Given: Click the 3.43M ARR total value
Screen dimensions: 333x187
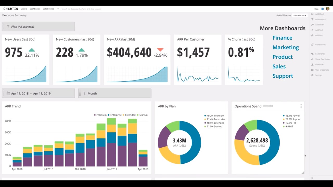Looking at the screenshot, I should (180, 141).
